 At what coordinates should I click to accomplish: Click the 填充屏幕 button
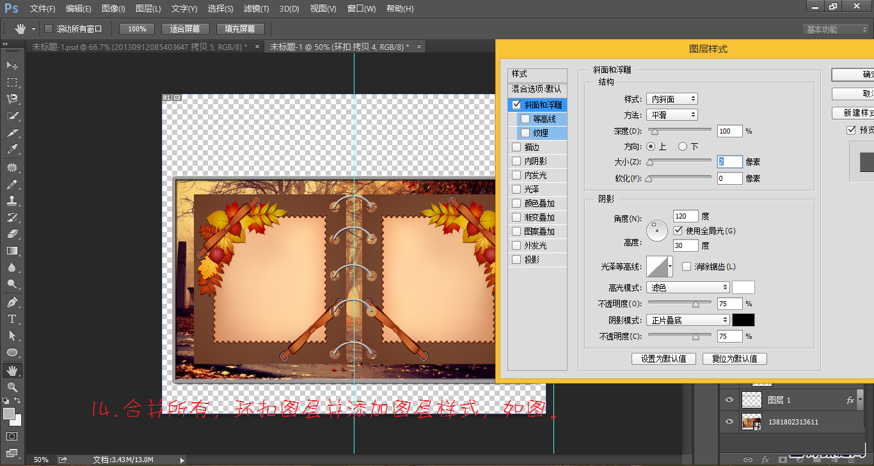(240, 29)
